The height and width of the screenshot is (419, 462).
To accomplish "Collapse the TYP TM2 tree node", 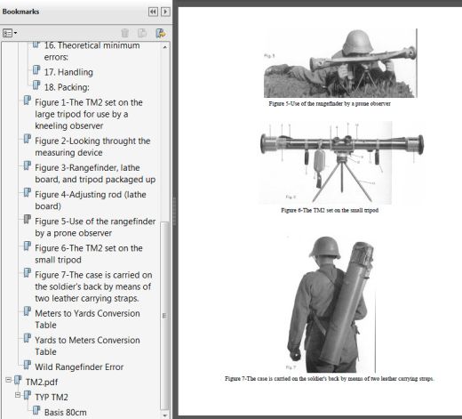I will point(18,395).
